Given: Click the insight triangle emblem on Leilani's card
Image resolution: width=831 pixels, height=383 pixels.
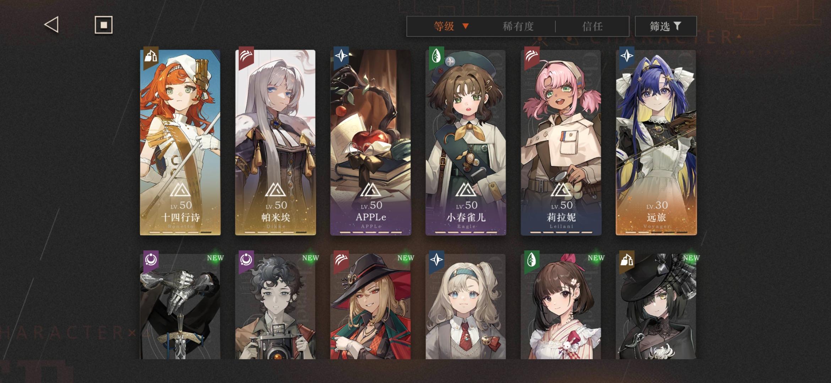Looking at the screenshot, I should pyautogui.click(x=561, y=190).
